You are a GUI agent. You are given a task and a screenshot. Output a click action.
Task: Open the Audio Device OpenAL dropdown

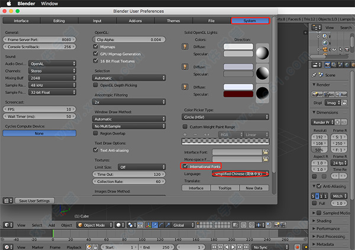click(x=52, y=64)
